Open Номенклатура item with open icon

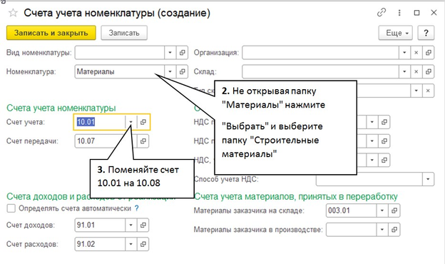(x=182, y=71)
